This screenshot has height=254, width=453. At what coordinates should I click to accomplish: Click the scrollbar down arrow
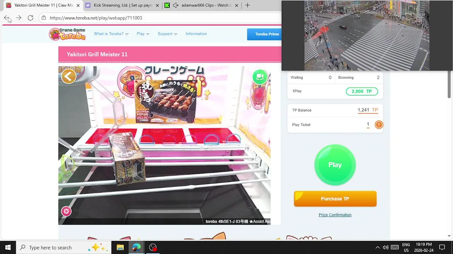(x=449, y=236)
